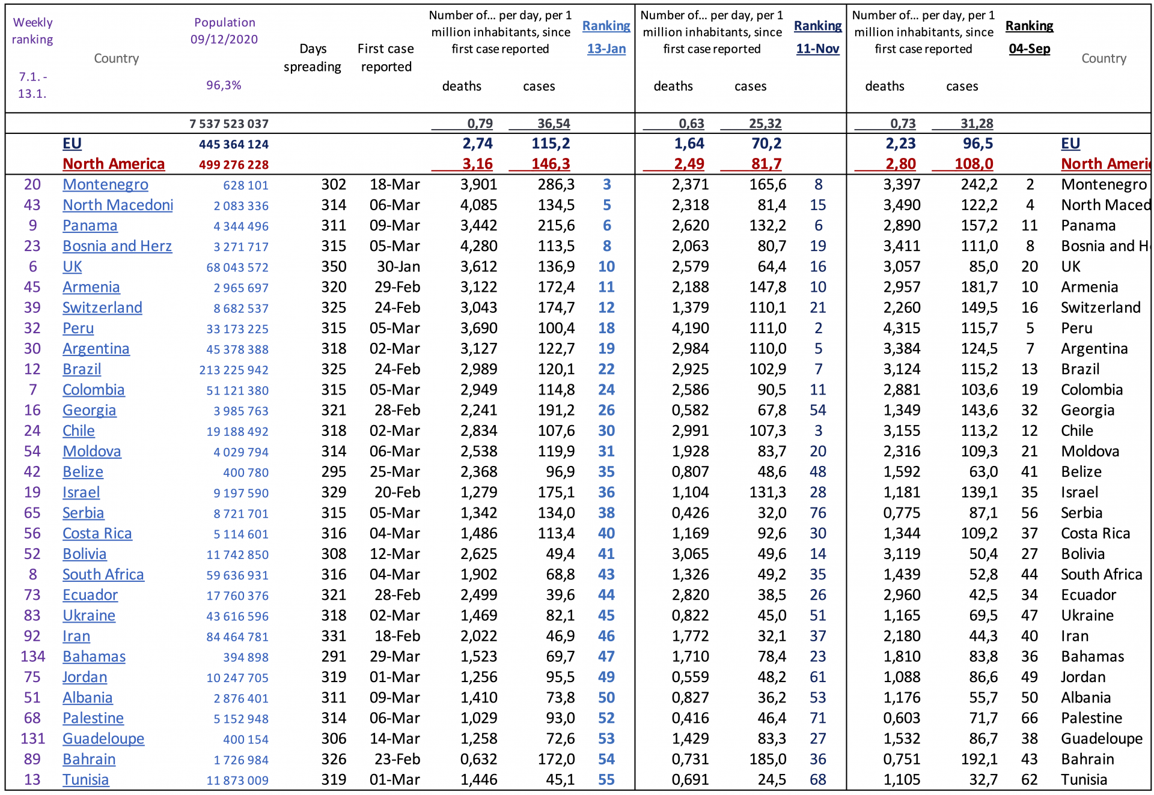Open the Costa Rica hyperlink
1154x795 pixels.
pos(97,533)
